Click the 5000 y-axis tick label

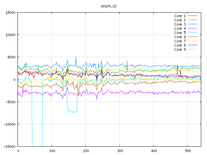point(11,57)
